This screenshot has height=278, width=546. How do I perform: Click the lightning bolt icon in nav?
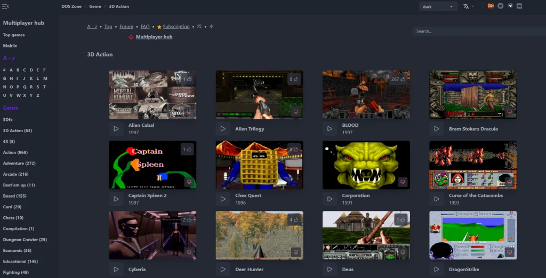point(211,27)
